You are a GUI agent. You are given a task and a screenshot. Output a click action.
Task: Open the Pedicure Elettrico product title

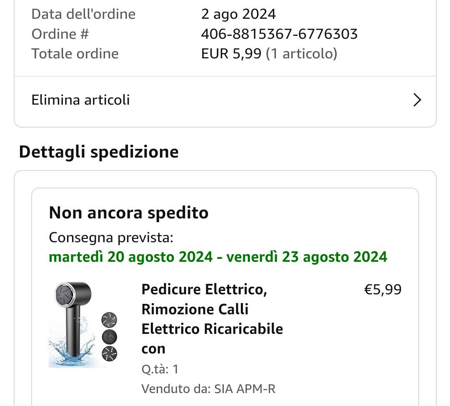(x=212, y=318)
